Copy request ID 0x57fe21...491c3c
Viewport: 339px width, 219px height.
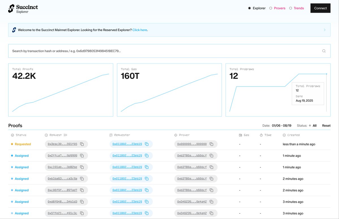(x=82, y=213)
